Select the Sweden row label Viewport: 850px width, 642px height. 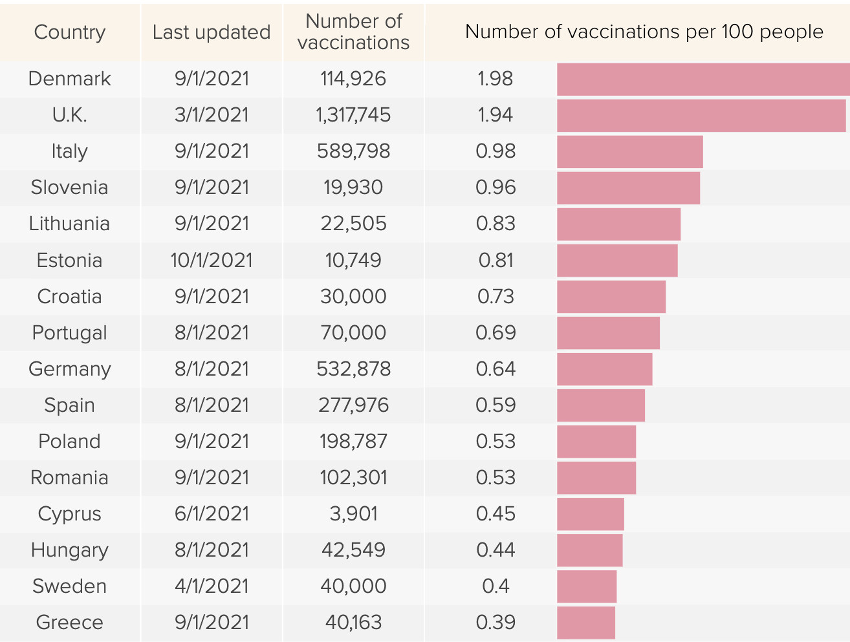tap(70, 586)
